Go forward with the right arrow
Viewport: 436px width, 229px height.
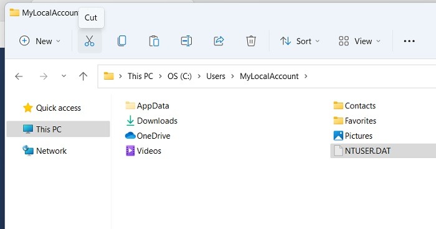tap(44, 76)
